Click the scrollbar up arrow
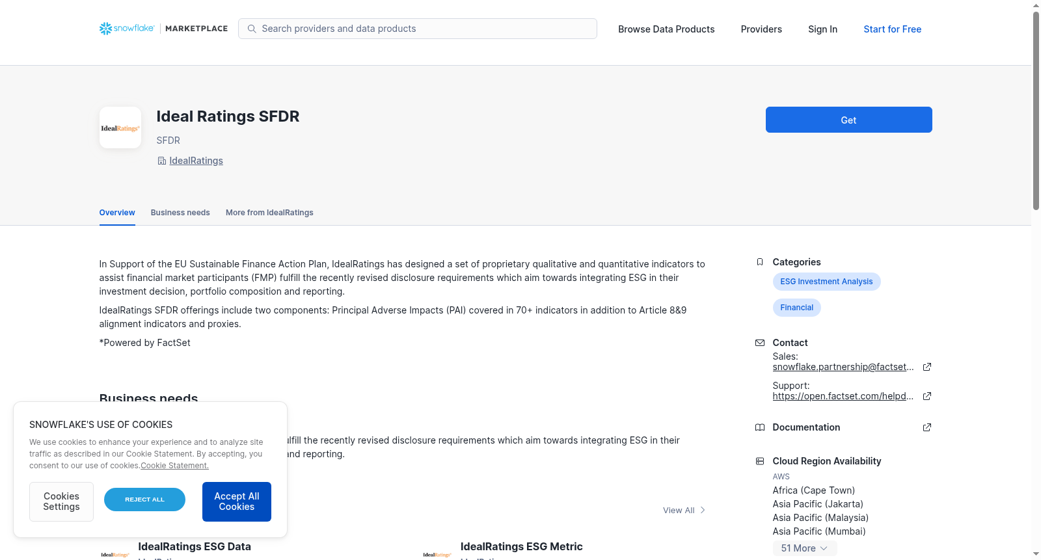The image size is (1041, 560). 1036,5
